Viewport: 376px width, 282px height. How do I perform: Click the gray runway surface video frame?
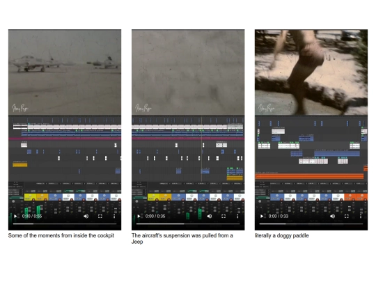188,72
